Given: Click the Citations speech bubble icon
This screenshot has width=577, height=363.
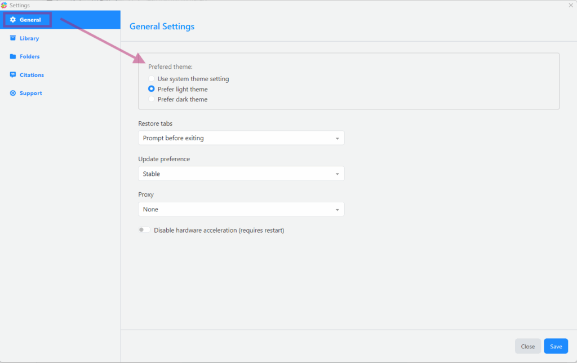Looking at the screenshot, I should click(x=13, y=75).
